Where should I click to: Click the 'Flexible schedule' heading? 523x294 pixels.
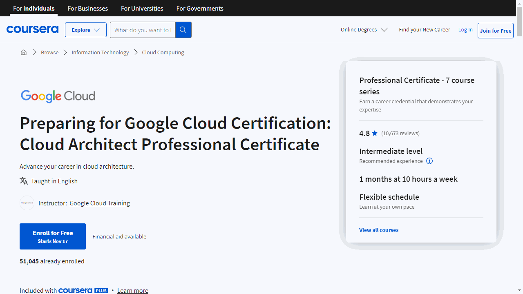pyautogui.click(x=389, y=197)
